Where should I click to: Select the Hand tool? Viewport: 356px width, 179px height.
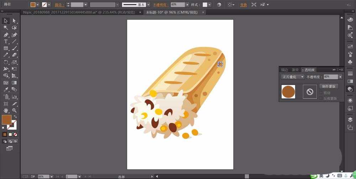(x=6, y=110)
